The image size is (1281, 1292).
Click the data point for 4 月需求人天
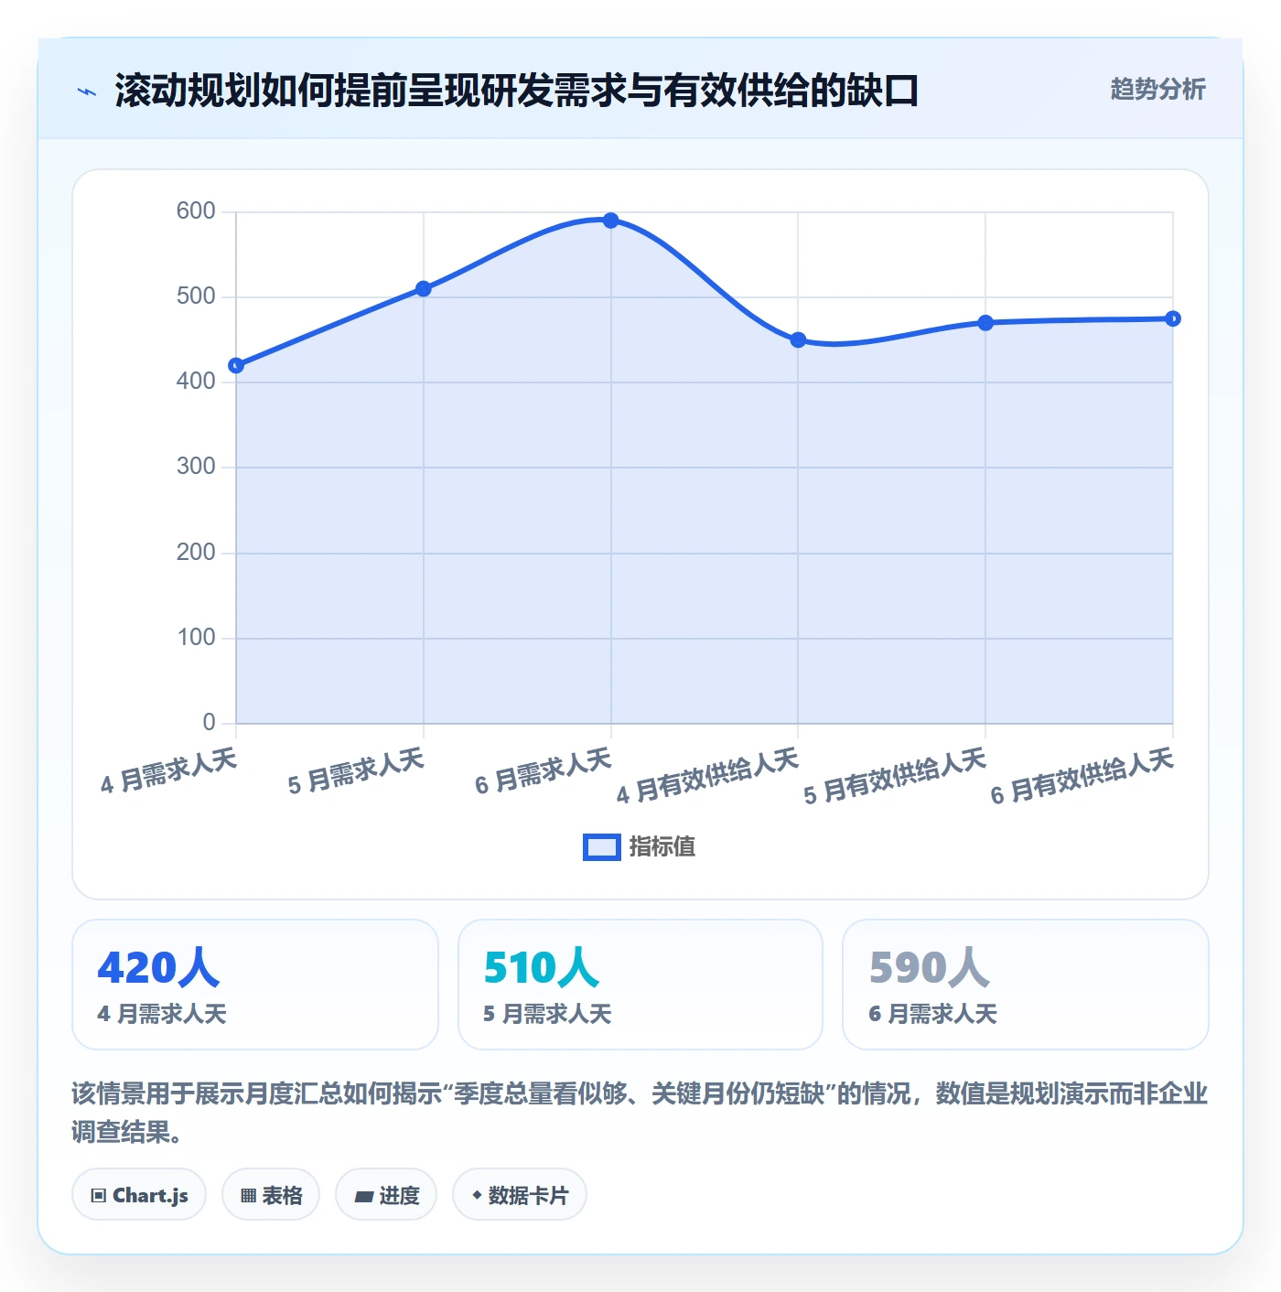point(236,366)
